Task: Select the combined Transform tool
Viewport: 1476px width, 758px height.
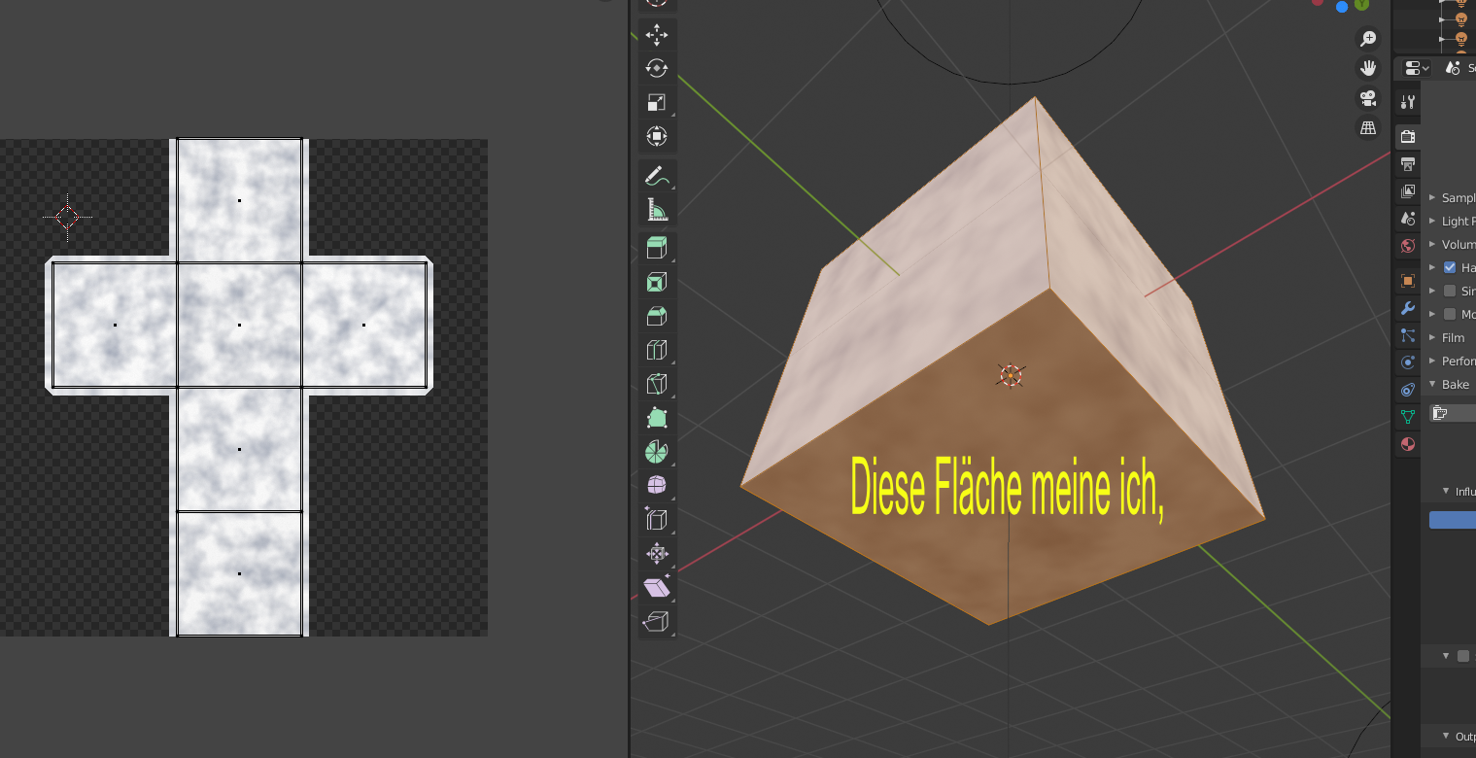Action: pyautogui.click(x=657, y=136)
